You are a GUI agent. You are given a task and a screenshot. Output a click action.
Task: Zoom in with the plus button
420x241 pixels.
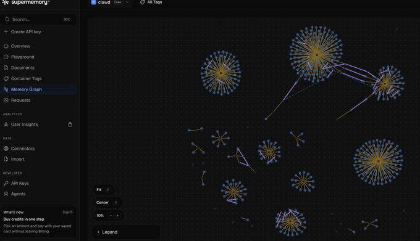[117, 216]
